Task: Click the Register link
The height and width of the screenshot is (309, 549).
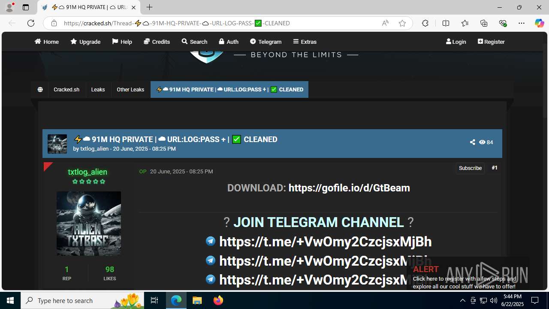Action: [491, 42]
